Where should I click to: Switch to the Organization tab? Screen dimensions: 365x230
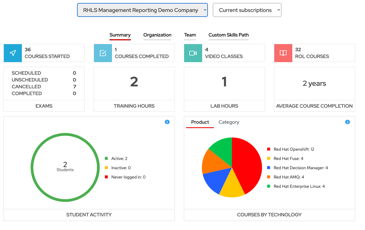[x=157, y=35]
